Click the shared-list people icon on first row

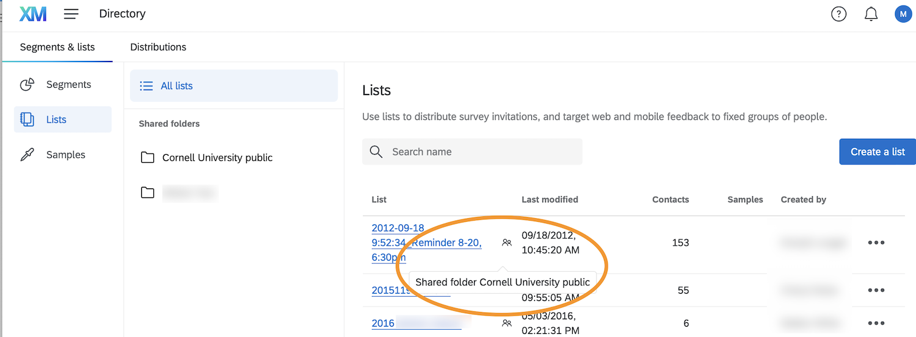point(507,243)
